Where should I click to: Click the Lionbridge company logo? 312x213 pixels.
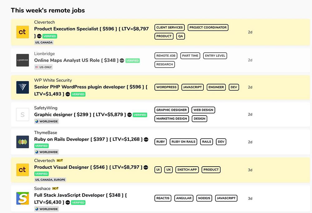coord(22,60)
